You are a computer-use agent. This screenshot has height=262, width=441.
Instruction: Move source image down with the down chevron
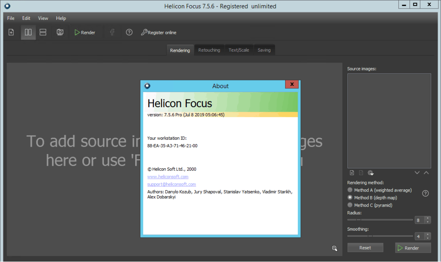click(417, 173)
